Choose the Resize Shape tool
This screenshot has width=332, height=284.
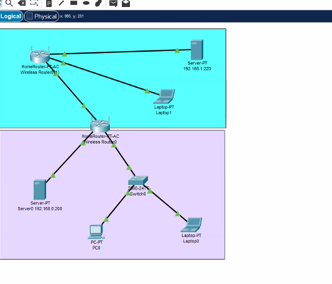(x=34, y=3)
